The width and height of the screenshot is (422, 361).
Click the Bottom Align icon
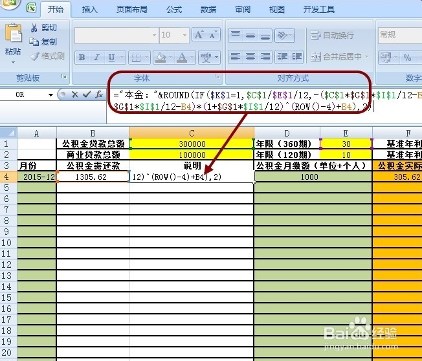click(x=265, y=36)
